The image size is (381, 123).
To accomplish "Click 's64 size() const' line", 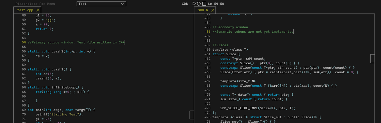I will point(254,99).
